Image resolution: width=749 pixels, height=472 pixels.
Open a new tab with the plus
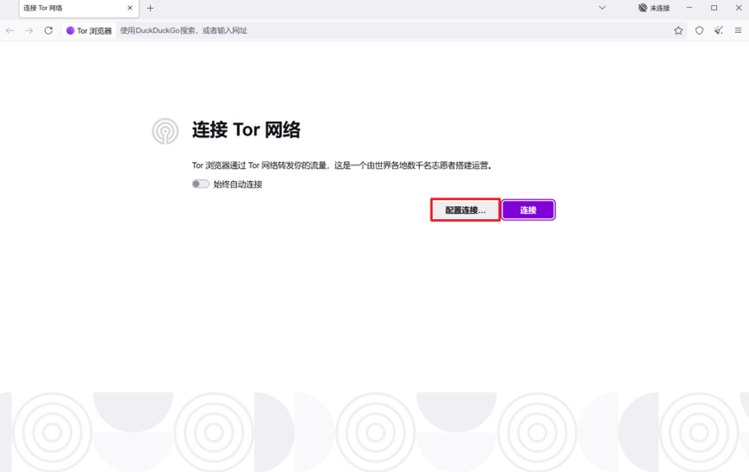tap(150, 8)
